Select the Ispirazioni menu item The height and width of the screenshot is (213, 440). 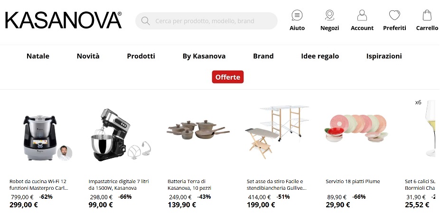coord(384,56)
